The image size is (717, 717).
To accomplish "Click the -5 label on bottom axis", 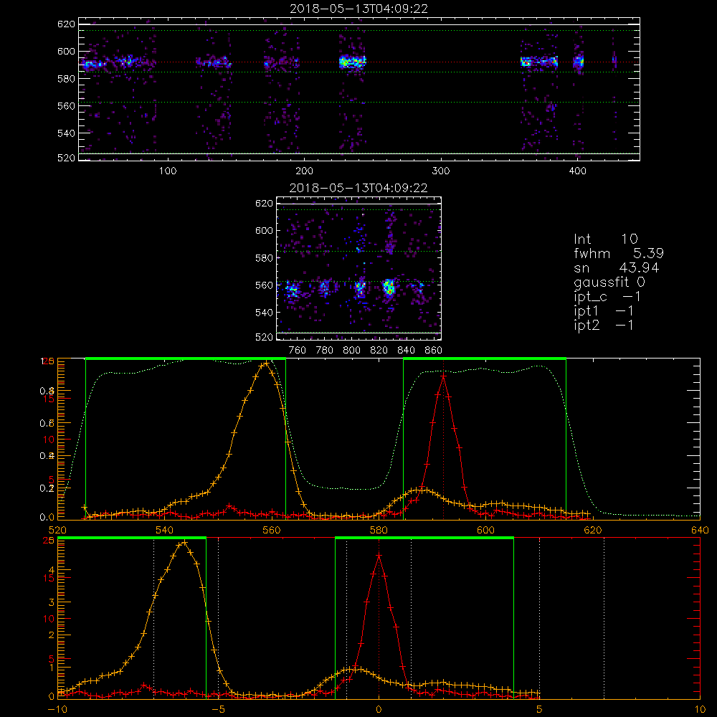I will pyautogui.click(x=218, y=710).
